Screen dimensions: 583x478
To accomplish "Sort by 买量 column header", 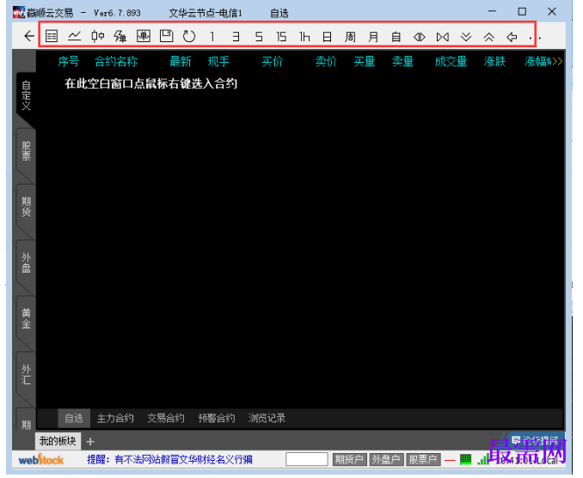I will 365,61.
